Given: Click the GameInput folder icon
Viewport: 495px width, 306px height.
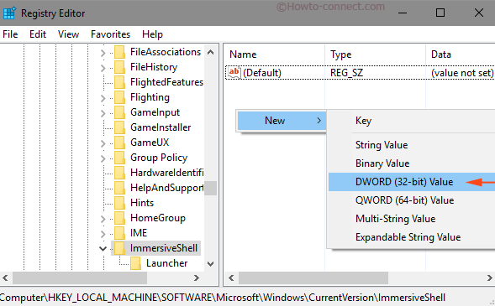Looking at the screenshot, I should tap(119, 112).
